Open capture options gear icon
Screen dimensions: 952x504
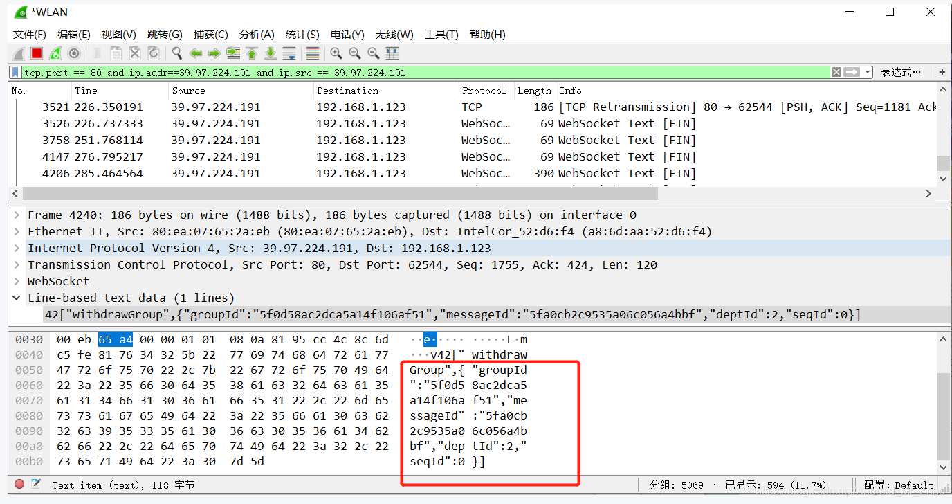tap(74, 53)
